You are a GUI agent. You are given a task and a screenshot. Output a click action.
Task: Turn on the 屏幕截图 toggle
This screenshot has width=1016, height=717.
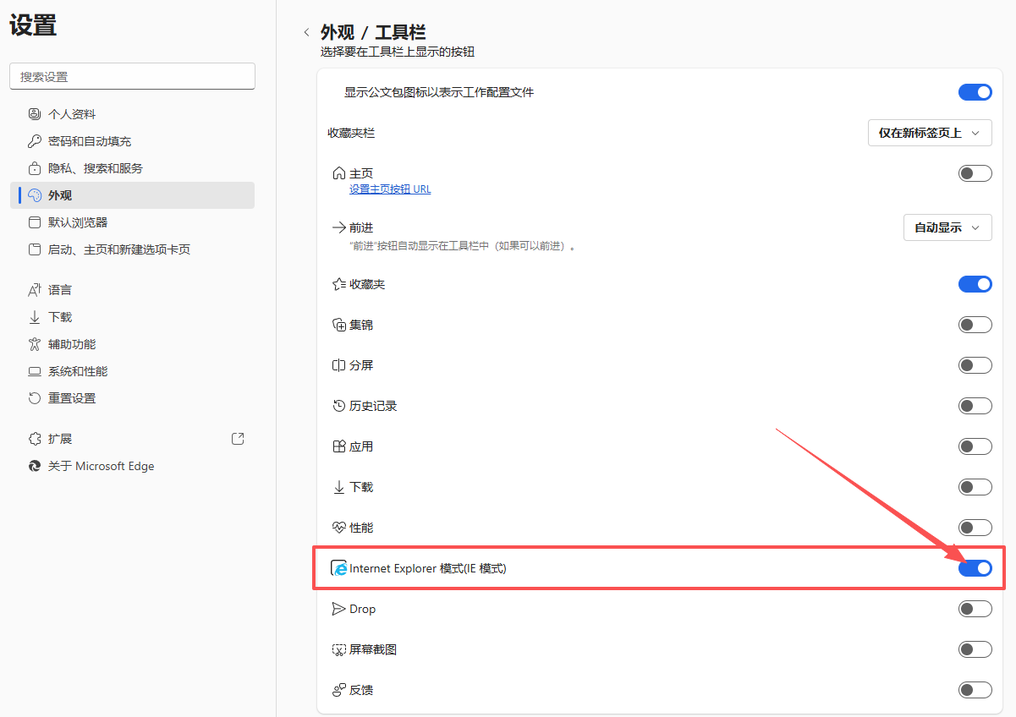click(x=975, y=649)
